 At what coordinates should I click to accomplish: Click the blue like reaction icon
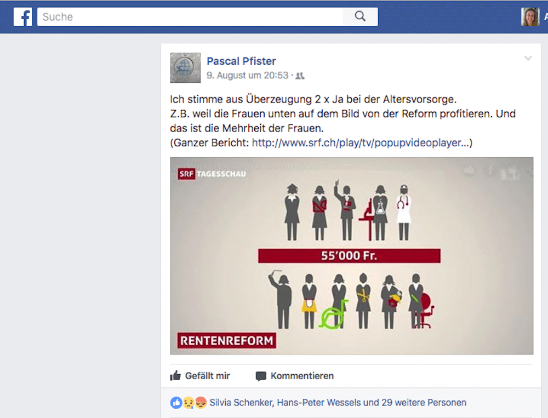click(x=176, y=403)
